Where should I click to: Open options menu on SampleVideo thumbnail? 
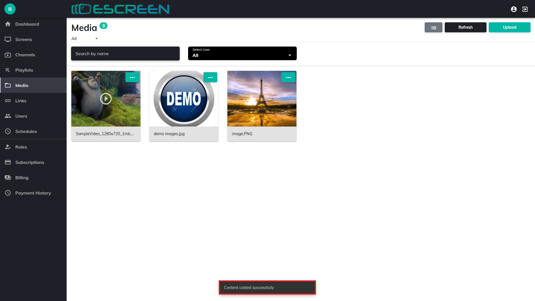click(132, 77)
